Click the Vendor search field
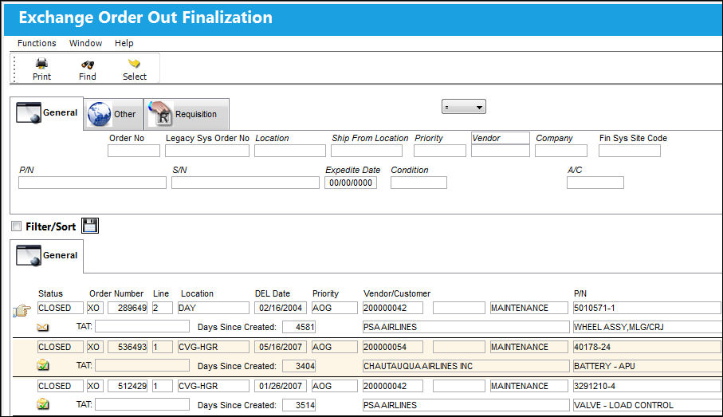Screen dimensions: 723x417 [501, 151]
